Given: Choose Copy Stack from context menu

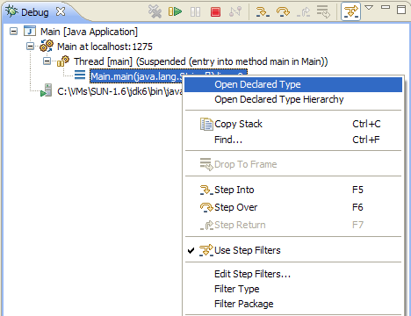Looking at the screenshot, I should coord(293,124).
